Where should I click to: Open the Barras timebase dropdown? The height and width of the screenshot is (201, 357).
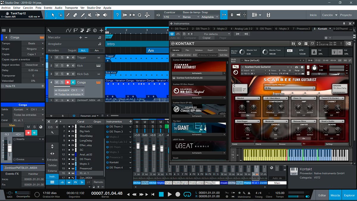tap(190, 17)
